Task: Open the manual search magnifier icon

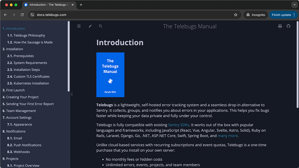Action: pyautogui.click(x=100, y=26)
